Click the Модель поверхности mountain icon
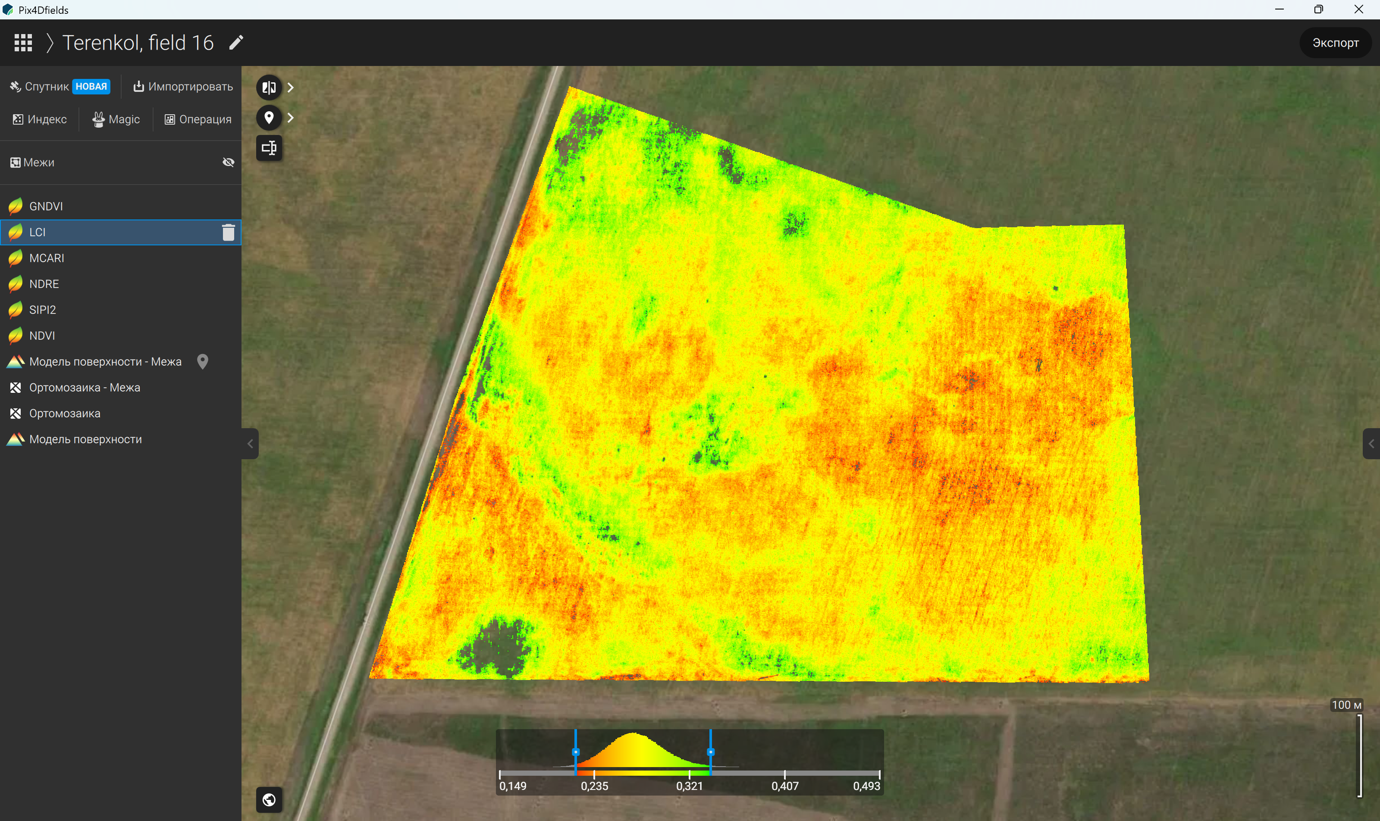Viewport: 1380px width, 821px height. (16, 439)
